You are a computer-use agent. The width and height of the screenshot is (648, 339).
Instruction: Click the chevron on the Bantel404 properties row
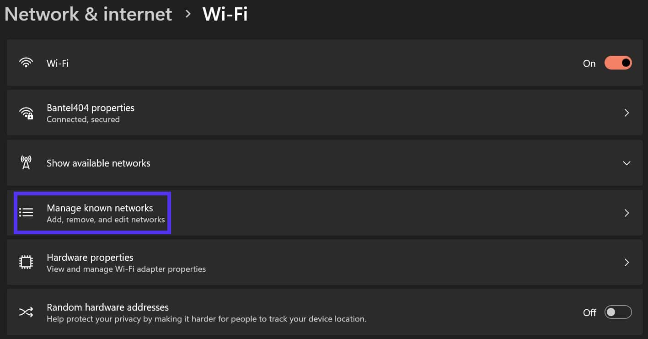627,113
